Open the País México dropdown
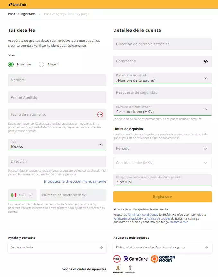 tap(57, 144)
